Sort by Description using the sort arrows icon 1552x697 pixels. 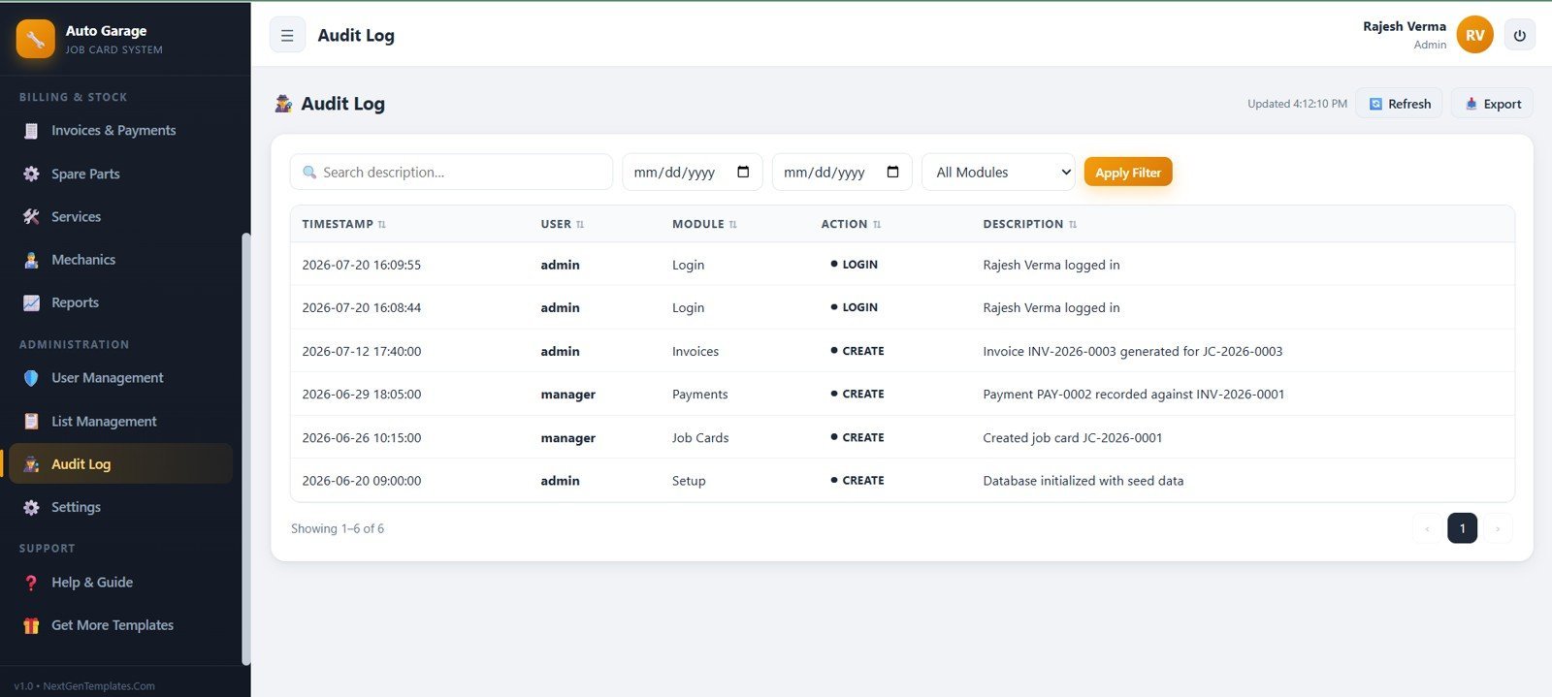click(x=1073, y=225)
